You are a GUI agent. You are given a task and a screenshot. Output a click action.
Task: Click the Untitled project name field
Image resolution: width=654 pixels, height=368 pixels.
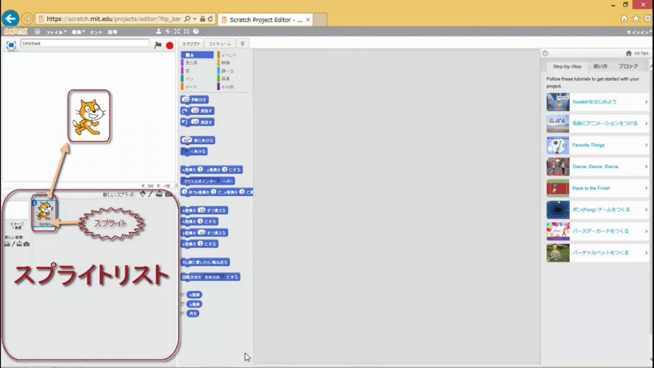[85, 43]
